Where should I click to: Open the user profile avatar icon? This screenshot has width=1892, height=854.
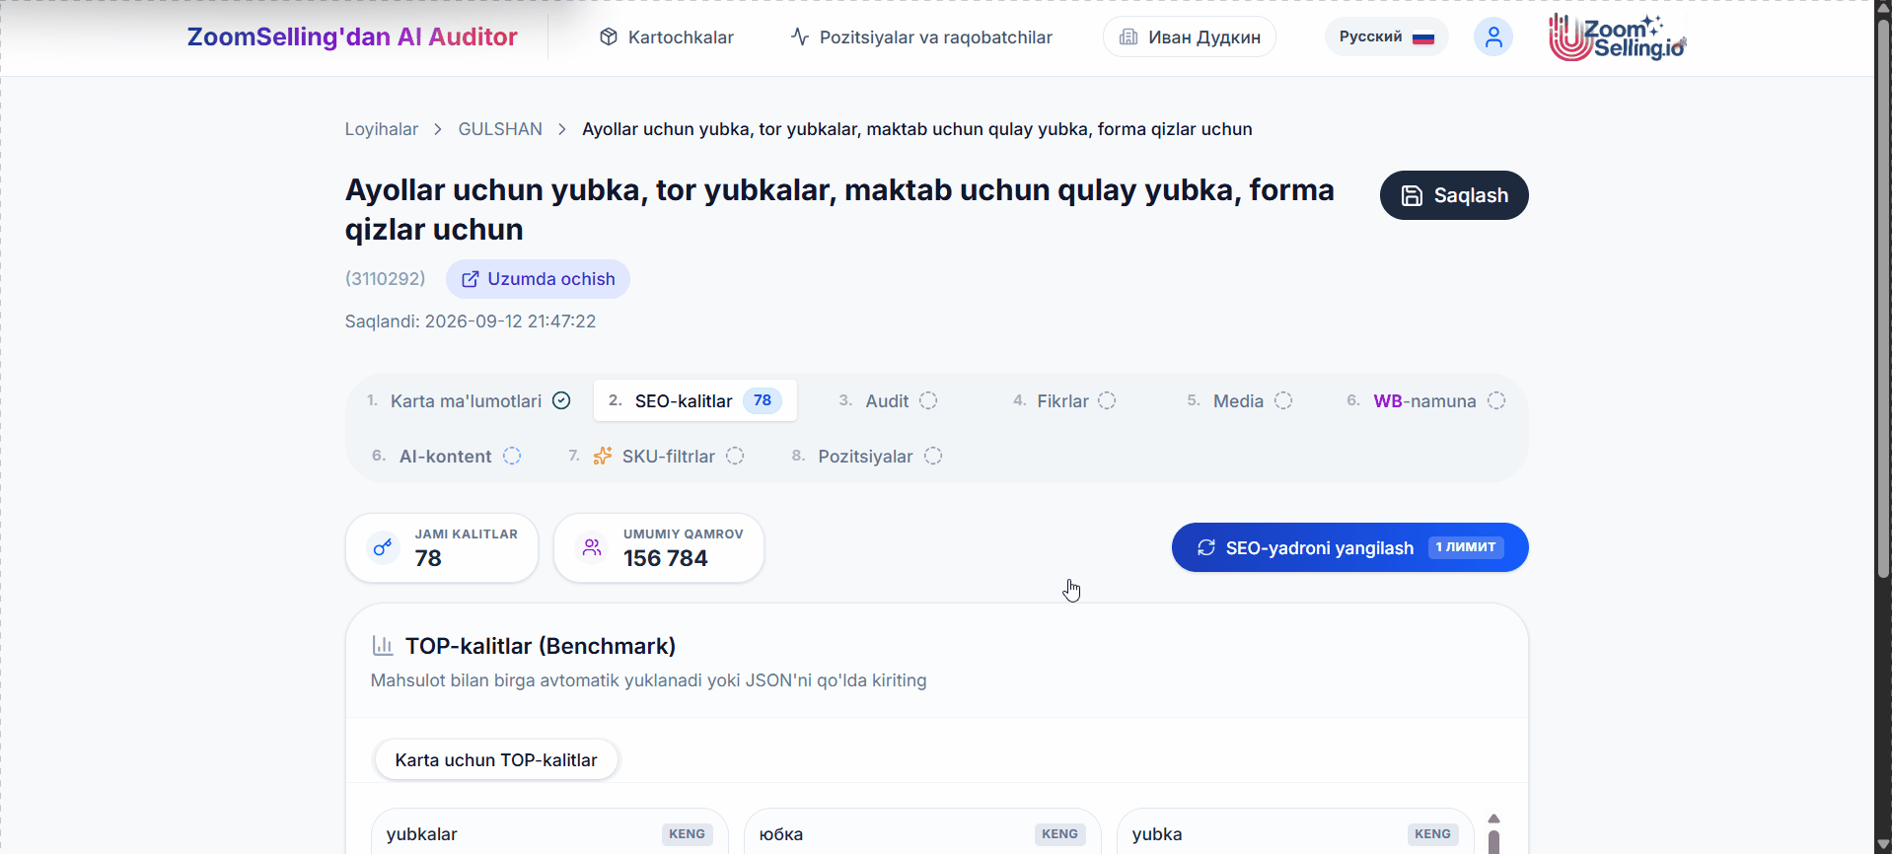pos(1492,37)
